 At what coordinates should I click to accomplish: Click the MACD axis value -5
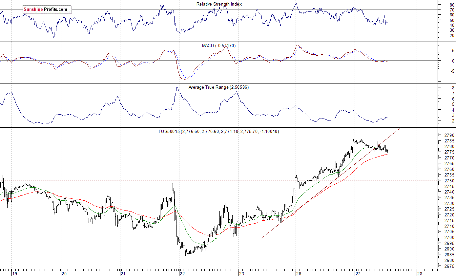pyautogui.click(x=452, y=70)
